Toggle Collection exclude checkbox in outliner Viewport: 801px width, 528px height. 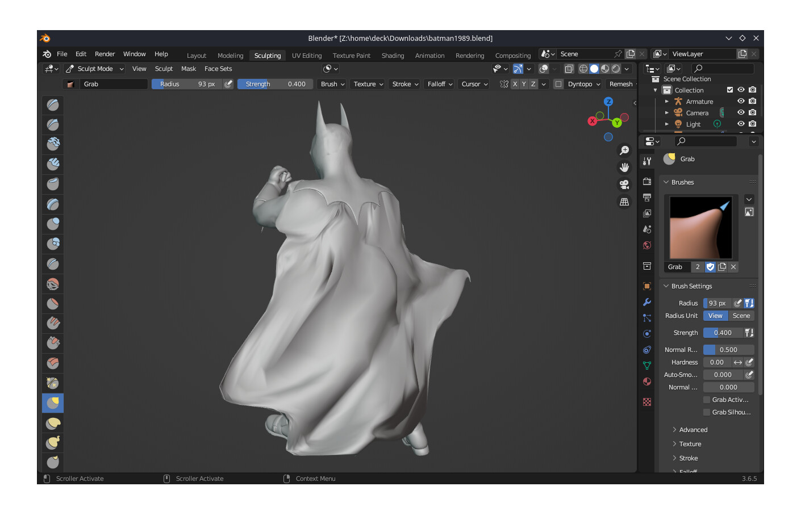730,90
